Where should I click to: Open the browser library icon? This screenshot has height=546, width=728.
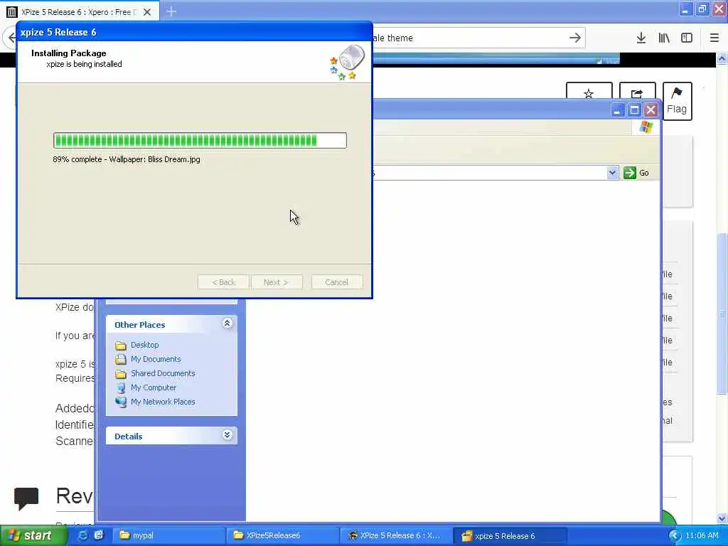click(664, 38)
